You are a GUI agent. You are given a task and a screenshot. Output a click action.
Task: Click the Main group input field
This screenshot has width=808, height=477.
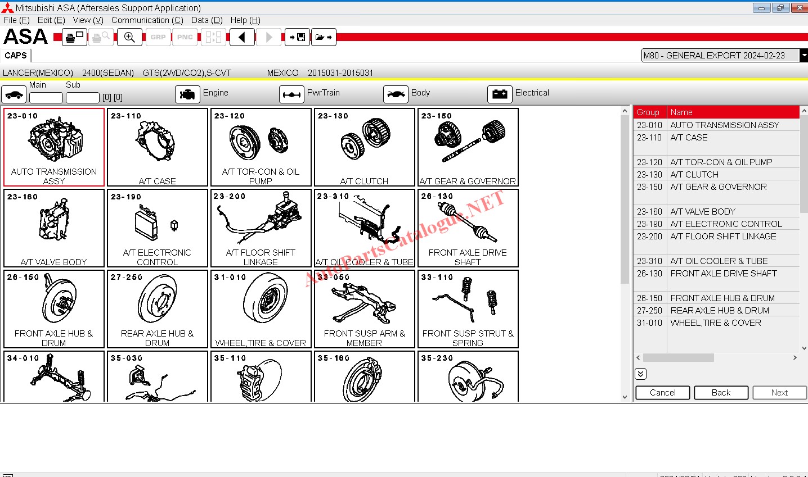pos(46,97)
